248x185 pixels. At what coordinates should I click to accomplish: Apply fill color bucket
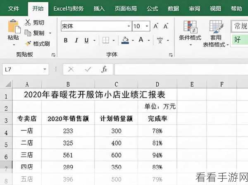(x=125, y=40)
